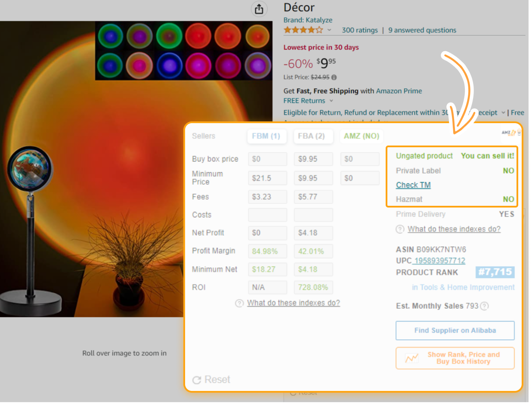Click the share icon on the product image
This screenshot has height=403, width=532.
pos(259,9)
